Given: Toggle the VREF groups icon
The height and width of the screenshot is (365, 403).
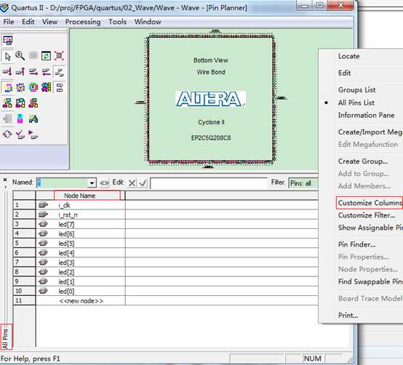Looking at the screenshot, I should click(x=20, y=87).
